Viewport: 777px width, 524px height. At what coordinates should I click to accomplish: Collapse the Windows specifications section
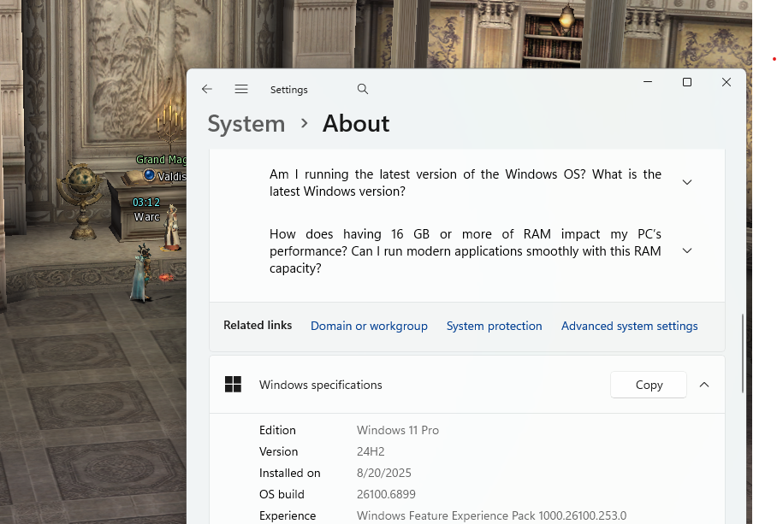click(704, 385)
